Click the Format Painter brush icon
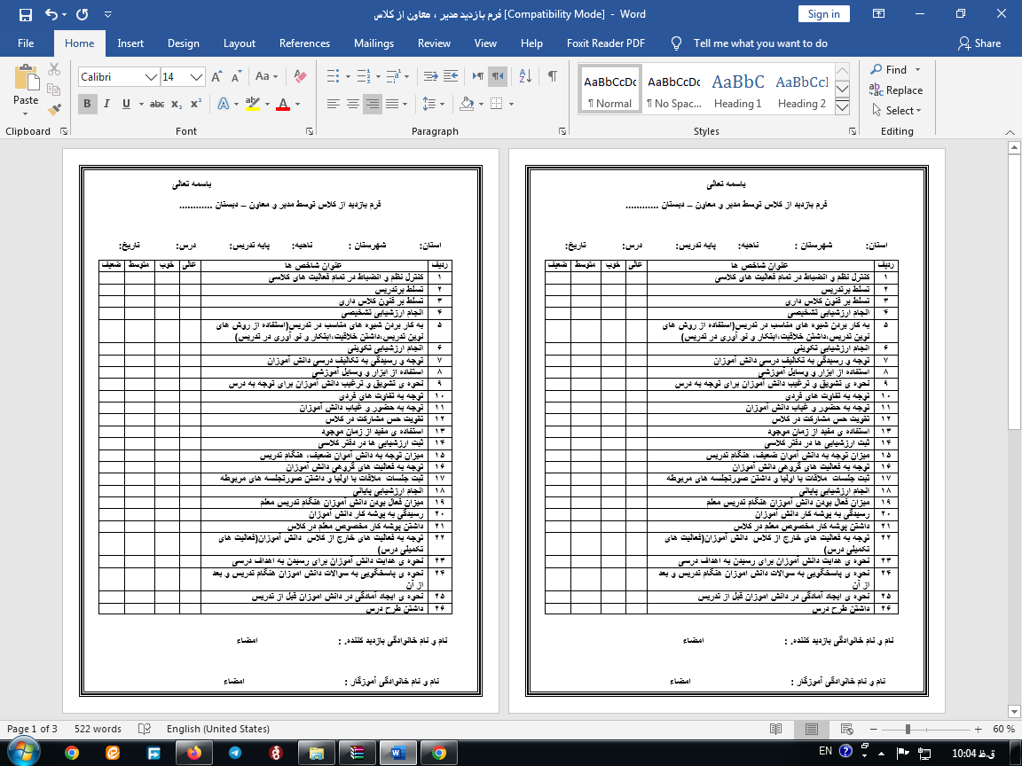This screenshot has width=1022, height=766. pyautogui.click(x=54, y=110)
